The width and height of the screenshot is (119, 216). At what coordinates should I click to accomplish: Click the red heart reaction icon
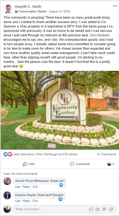(10, 154)
